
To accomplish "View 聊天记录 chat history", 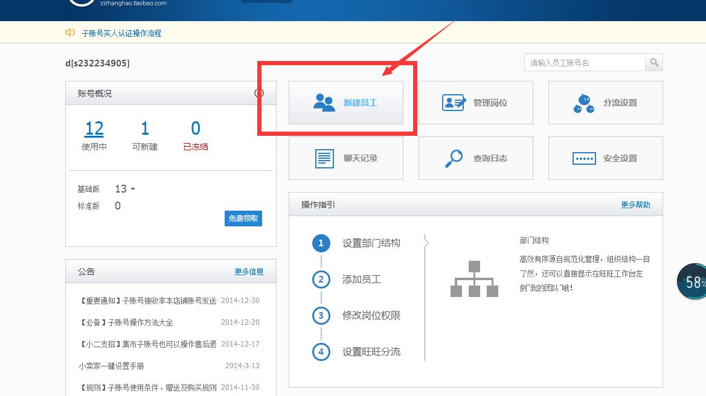I will (x=346, y=158).
